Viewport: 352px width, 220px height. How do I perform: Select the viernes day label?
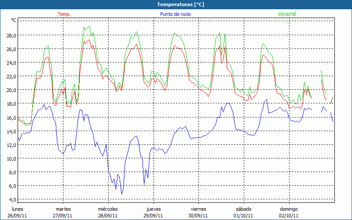(198, 209)
